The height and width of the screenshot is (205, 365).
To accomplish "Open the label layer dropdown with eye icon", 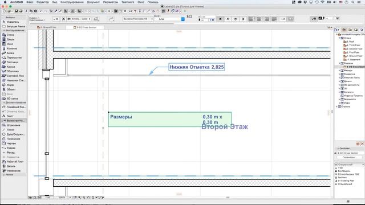I will click(x=79, y=19).
